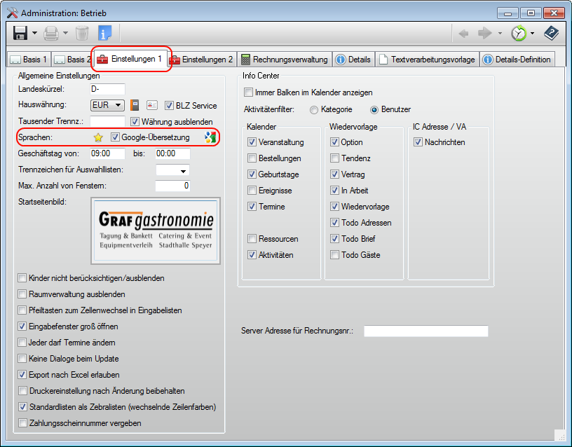Viewport: 572px width, 447px height.
Task: Click the Server Adresse für Rechnungsnr. field
Action: (x=425, y=331)
